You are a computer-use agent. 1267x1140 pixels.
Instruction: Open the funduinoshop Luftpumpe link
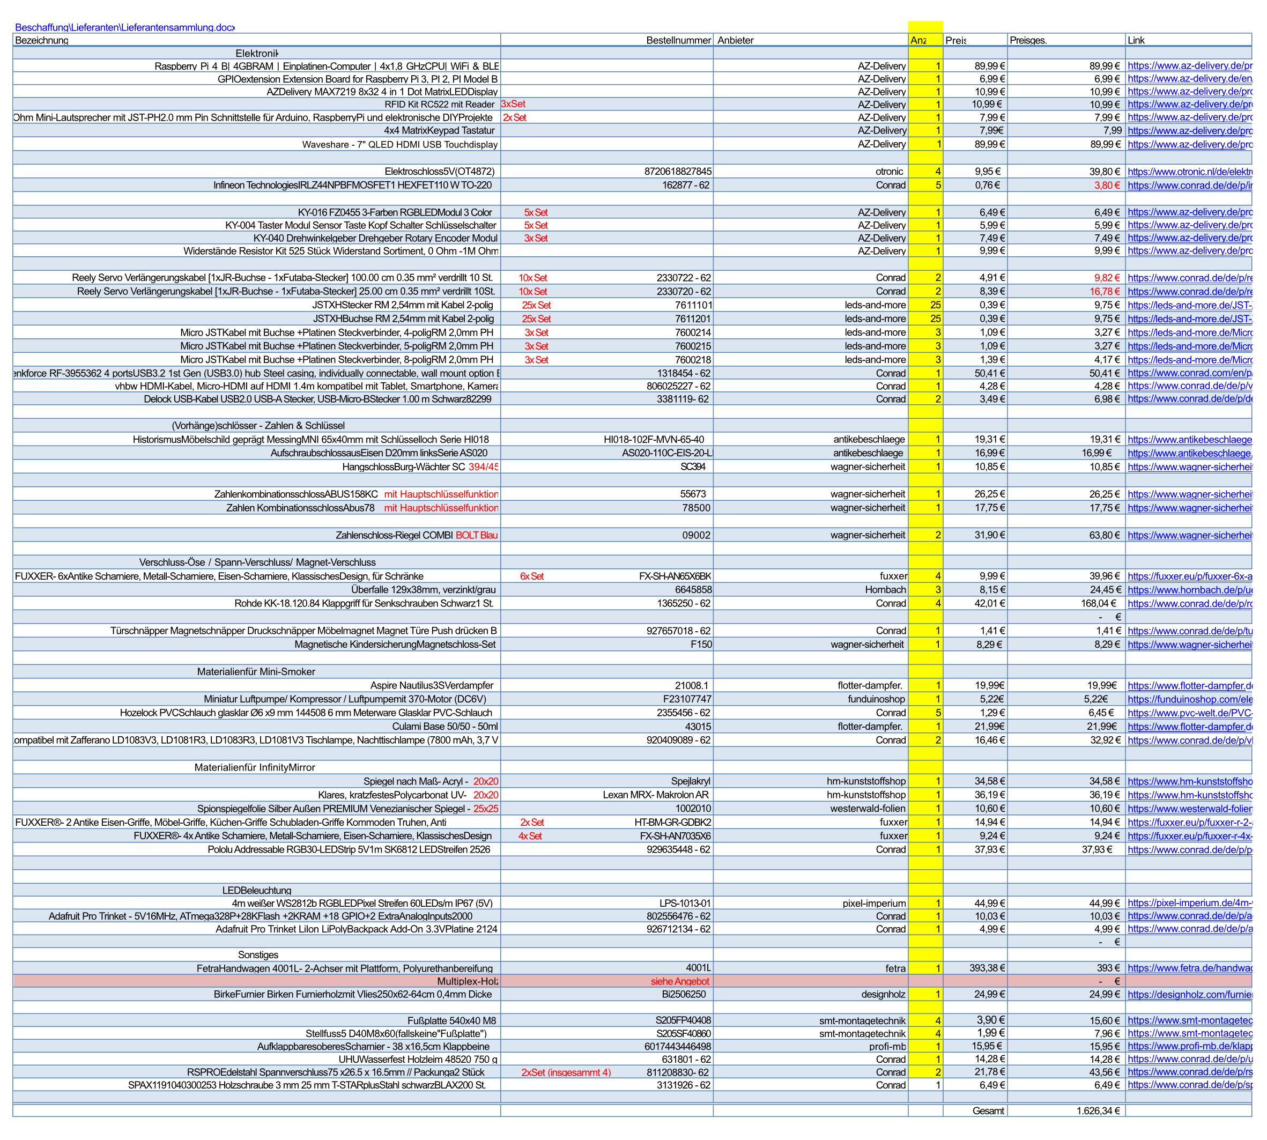click(1189, 700)
